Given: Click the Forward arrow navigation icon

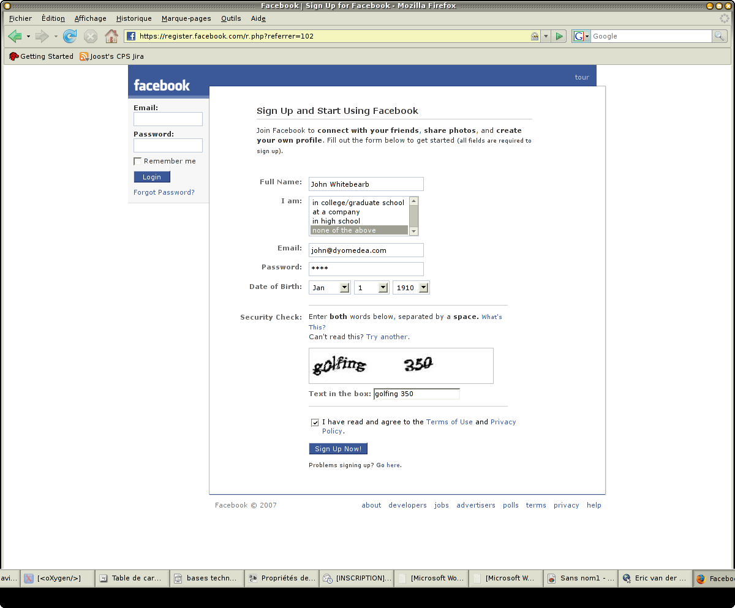Looking at the screenshot, I should pyautogui.click(x=42, y=37).
